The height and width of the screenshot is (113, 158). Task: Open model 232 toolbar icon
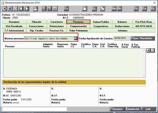(x=136, y=9)
